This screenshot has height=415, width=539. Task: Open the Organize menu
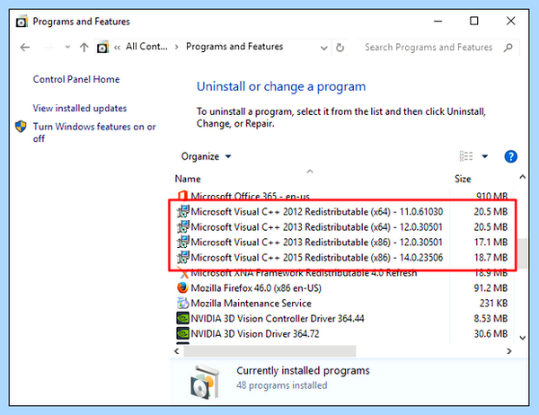point(206,156)
